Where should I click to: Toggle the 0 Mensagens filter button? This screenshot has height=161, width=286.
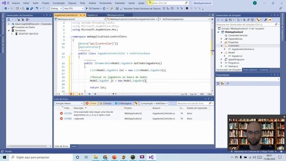tap(123, 103)
